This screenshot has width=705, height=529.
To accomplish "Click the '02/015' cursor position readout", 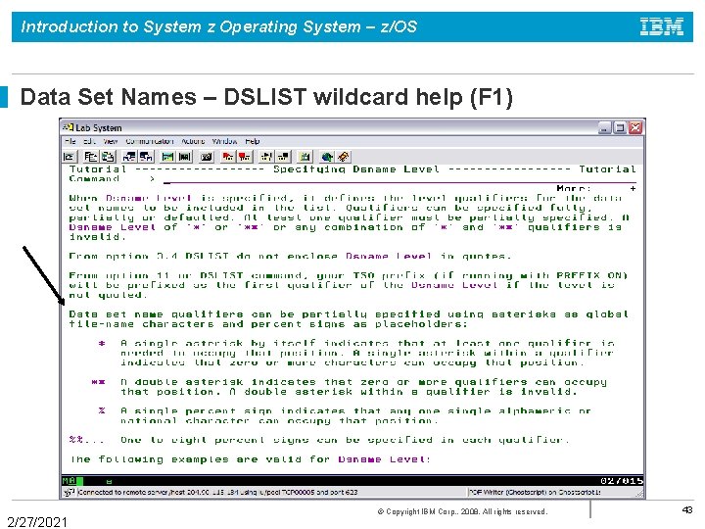I will pyautogui.click(x=622, y=481).
